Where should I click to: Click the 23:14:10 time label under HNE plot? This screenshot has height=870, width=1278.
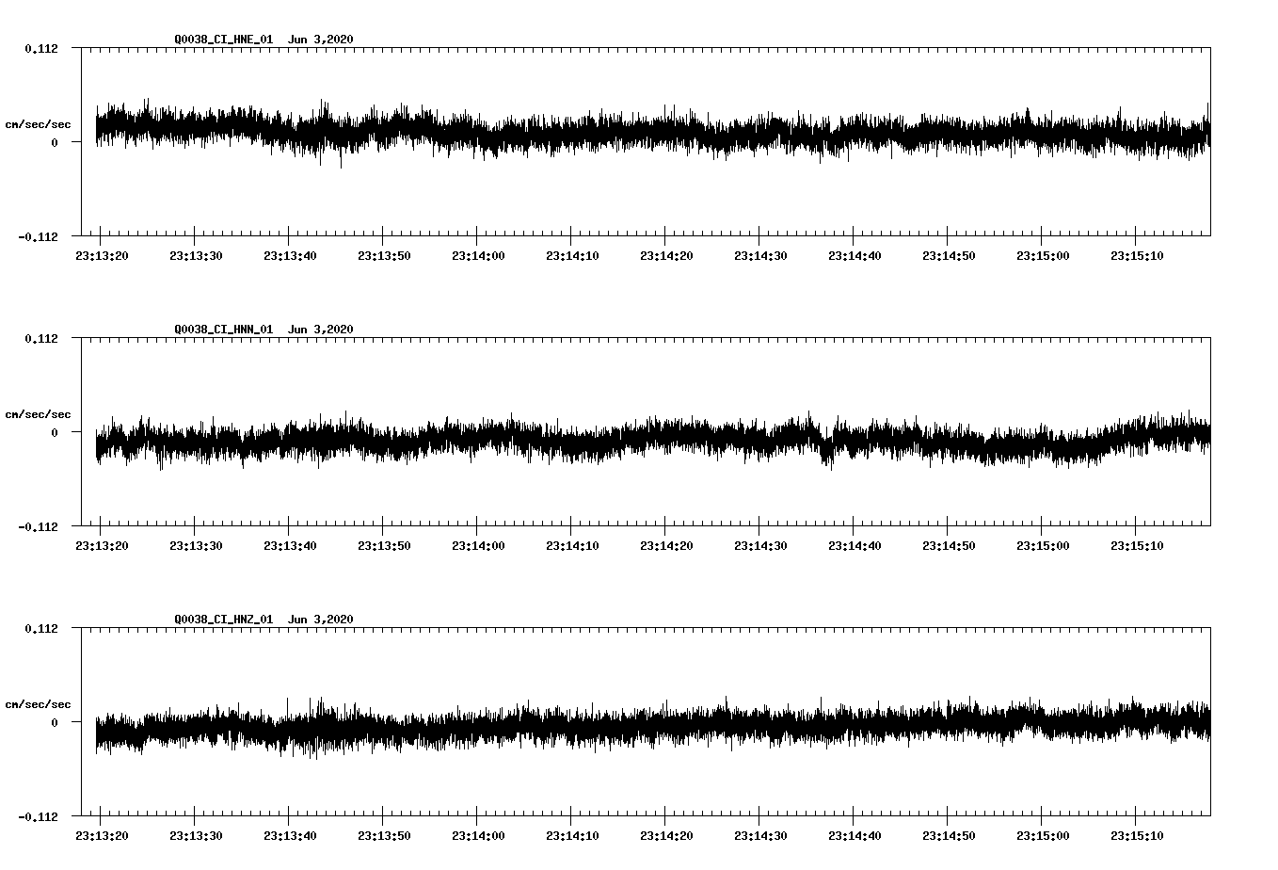[572, 256]
